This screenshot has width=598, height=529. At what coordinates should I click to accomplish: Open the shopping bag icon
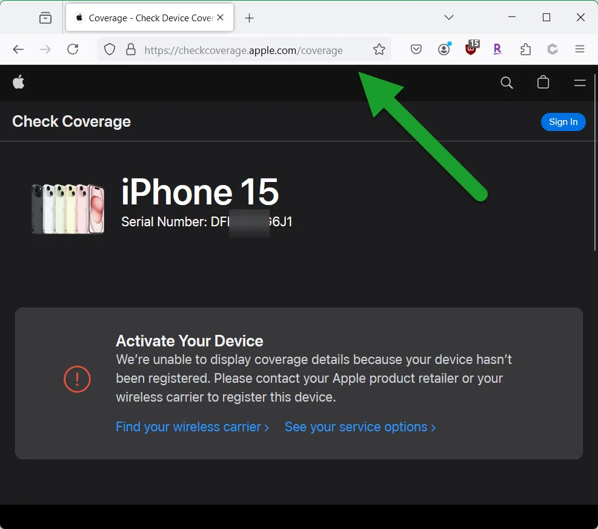(x=543, y=83)
